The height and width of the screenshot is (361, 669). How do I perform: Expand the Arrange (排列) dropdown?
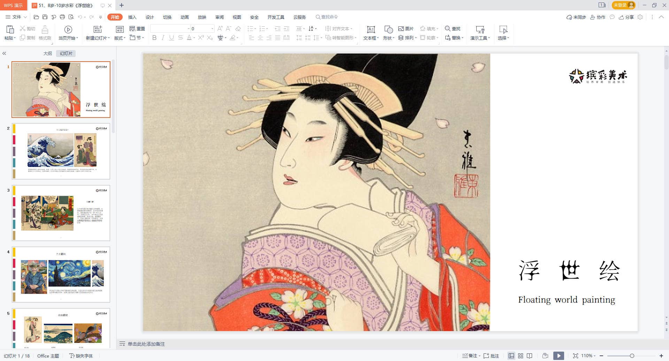[x=407, y=38]
